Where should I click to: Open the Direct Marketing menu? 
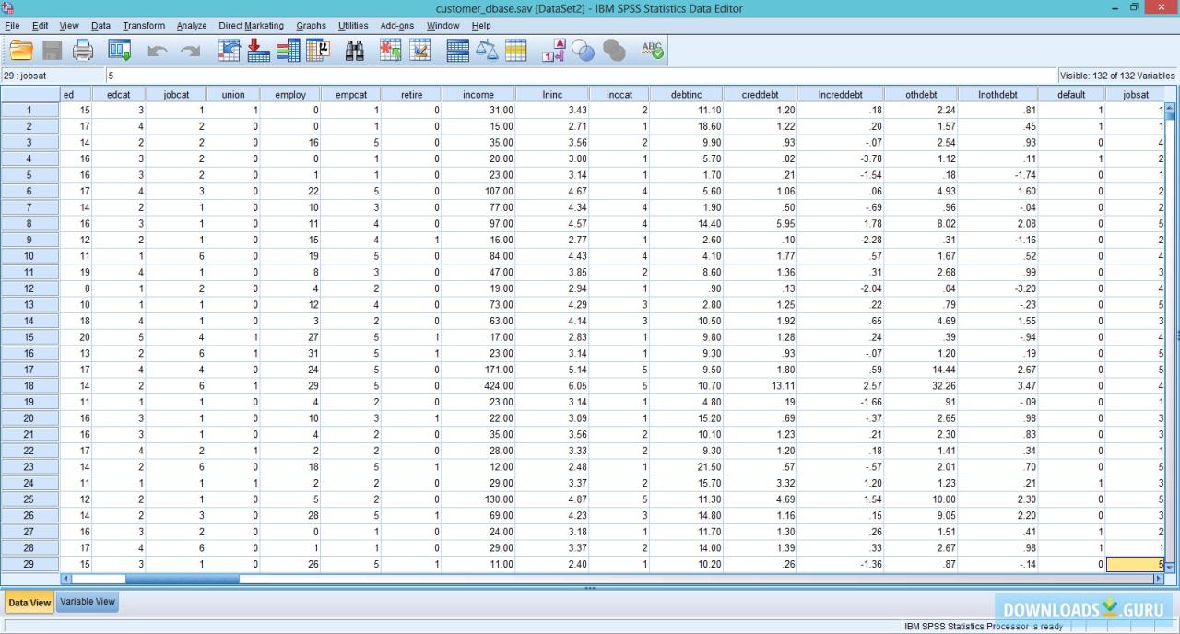(252, 26)
